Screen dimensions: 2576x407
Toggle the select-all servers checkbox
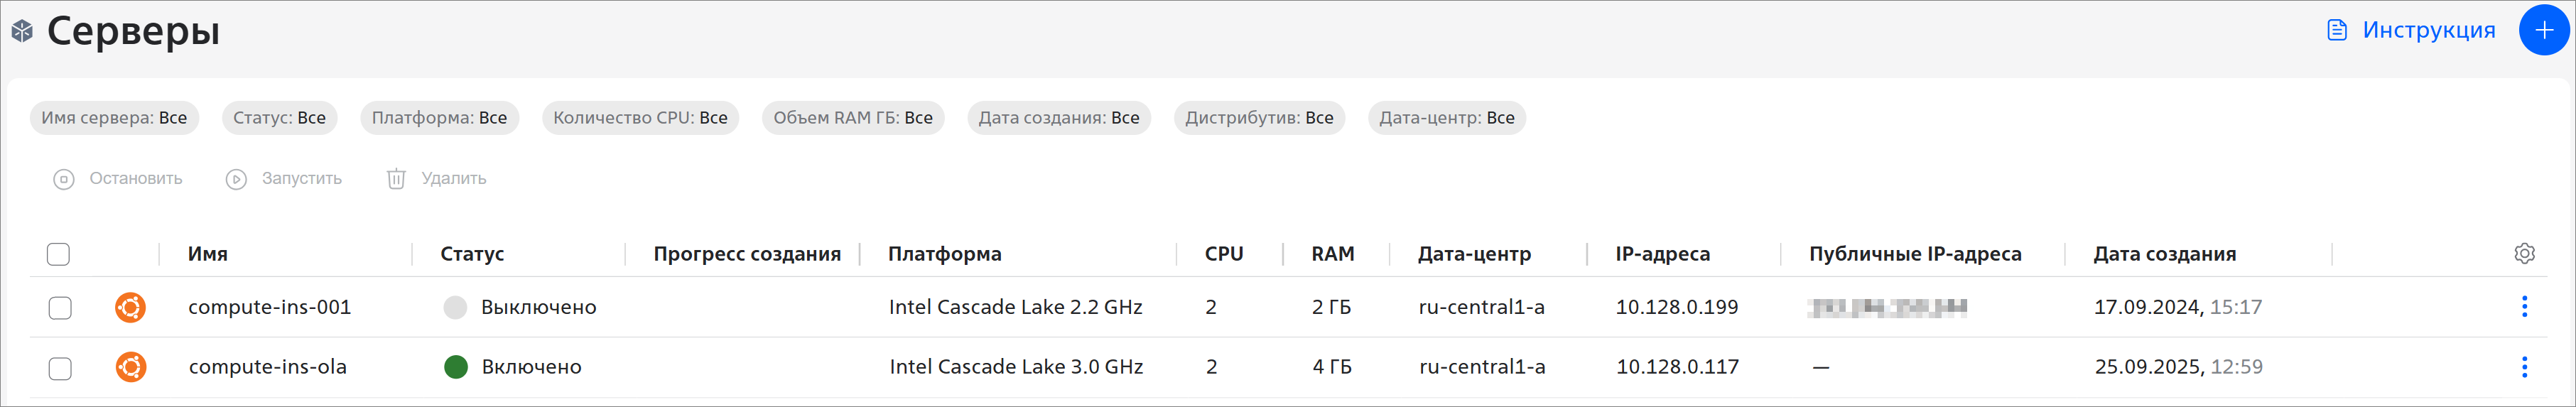pyautogui.click(x=59, y=254)
